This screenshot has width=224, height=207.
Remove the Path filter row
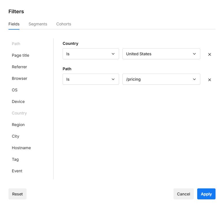(x=209, y=80)
